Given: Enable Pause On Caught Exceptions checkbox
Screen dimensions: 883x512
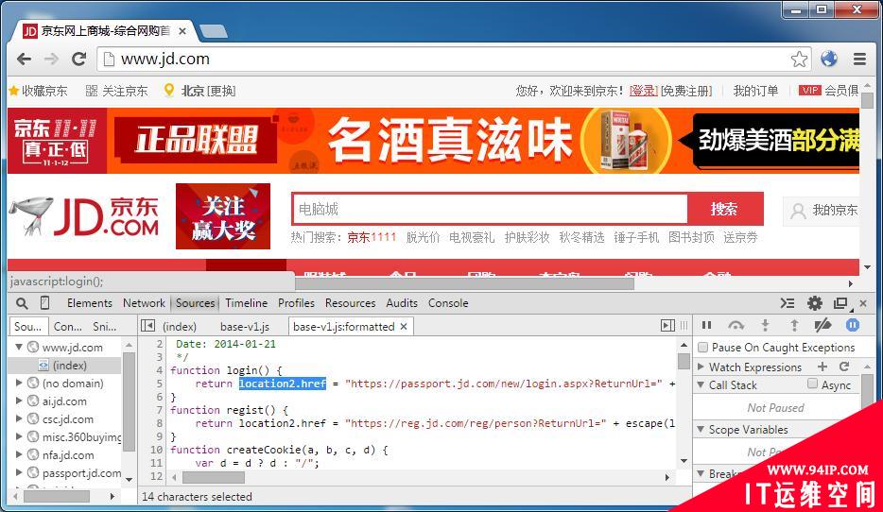Looking at the screenshot, I should pyautogui.click(x=702, y=347).
